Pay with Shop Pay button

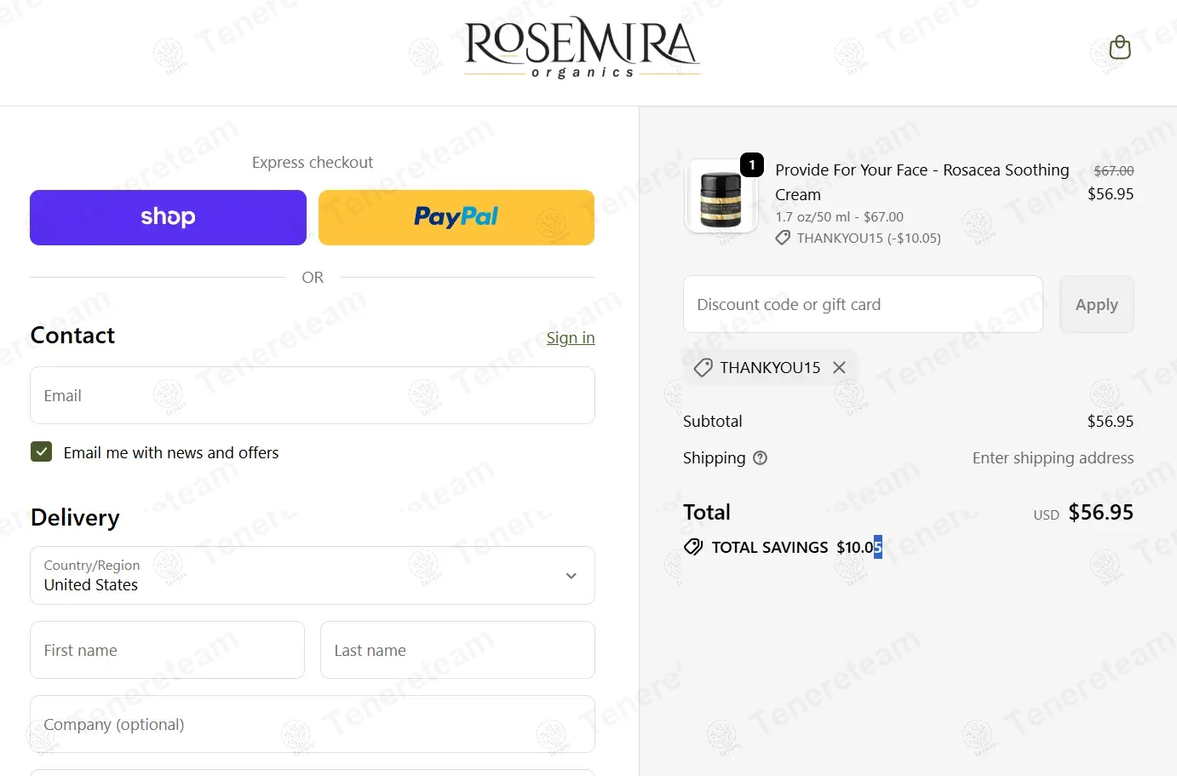[x=168, y=217]
